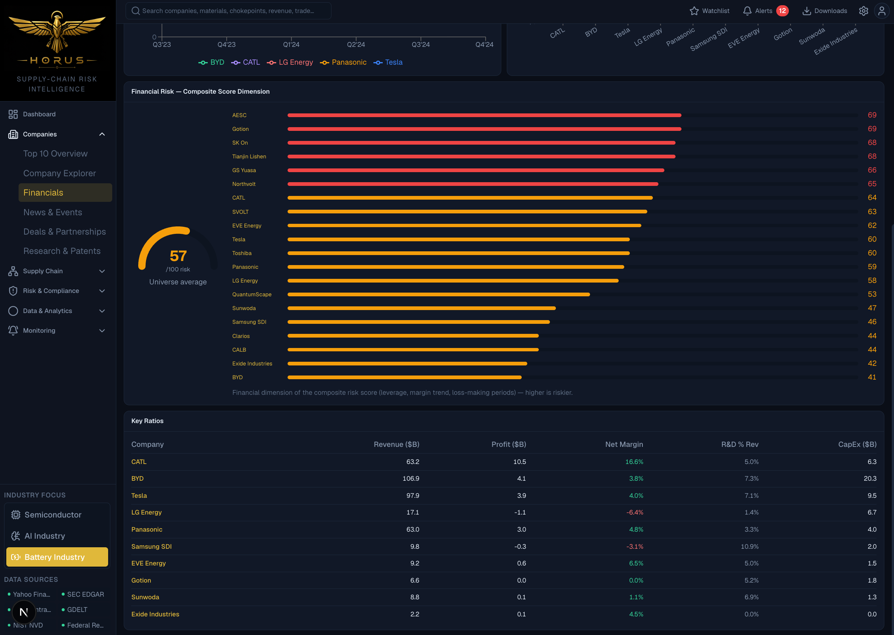Viewport: 894px width, 635px height.
Task: Click the Risk & Compliance shield icon
Action: 13,291
